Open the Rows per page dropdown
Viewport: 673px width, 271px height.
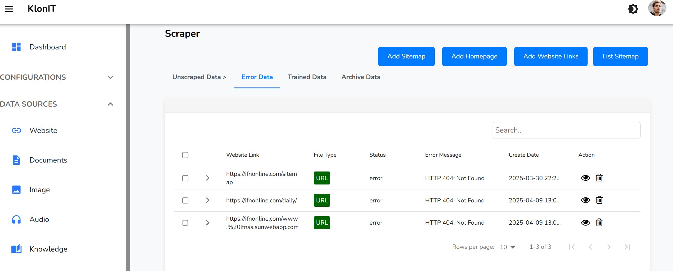(x=507, y=247)
